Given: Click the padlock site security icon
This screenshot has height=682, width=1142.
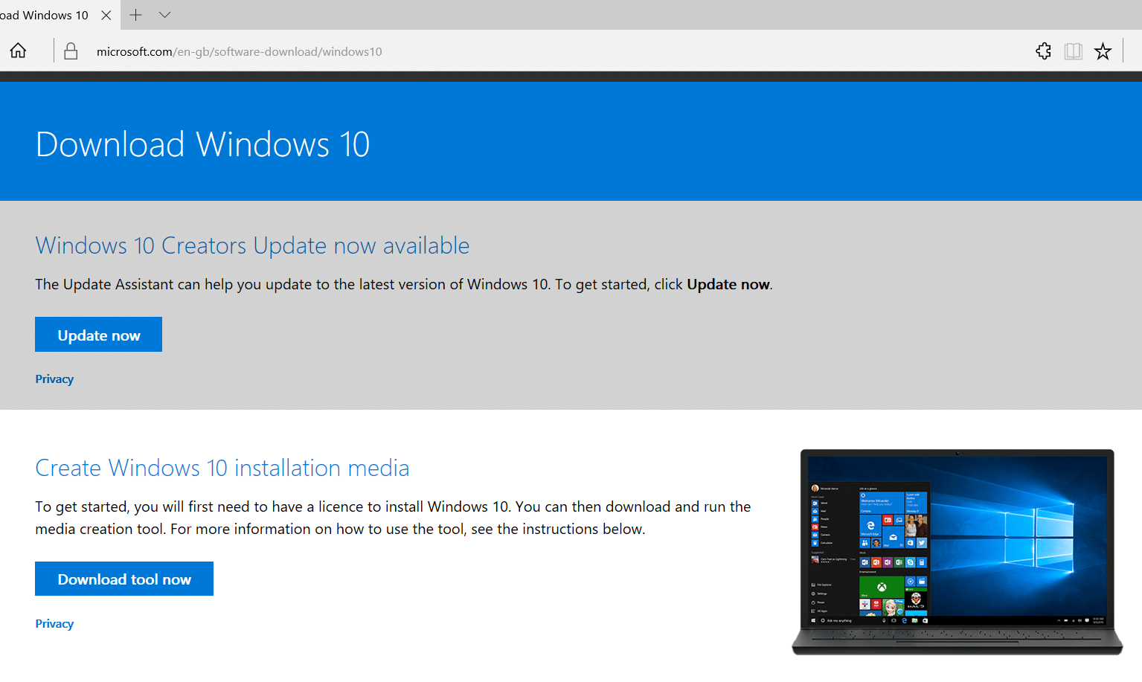Looking at the screenshot, I should click(71, 51).
